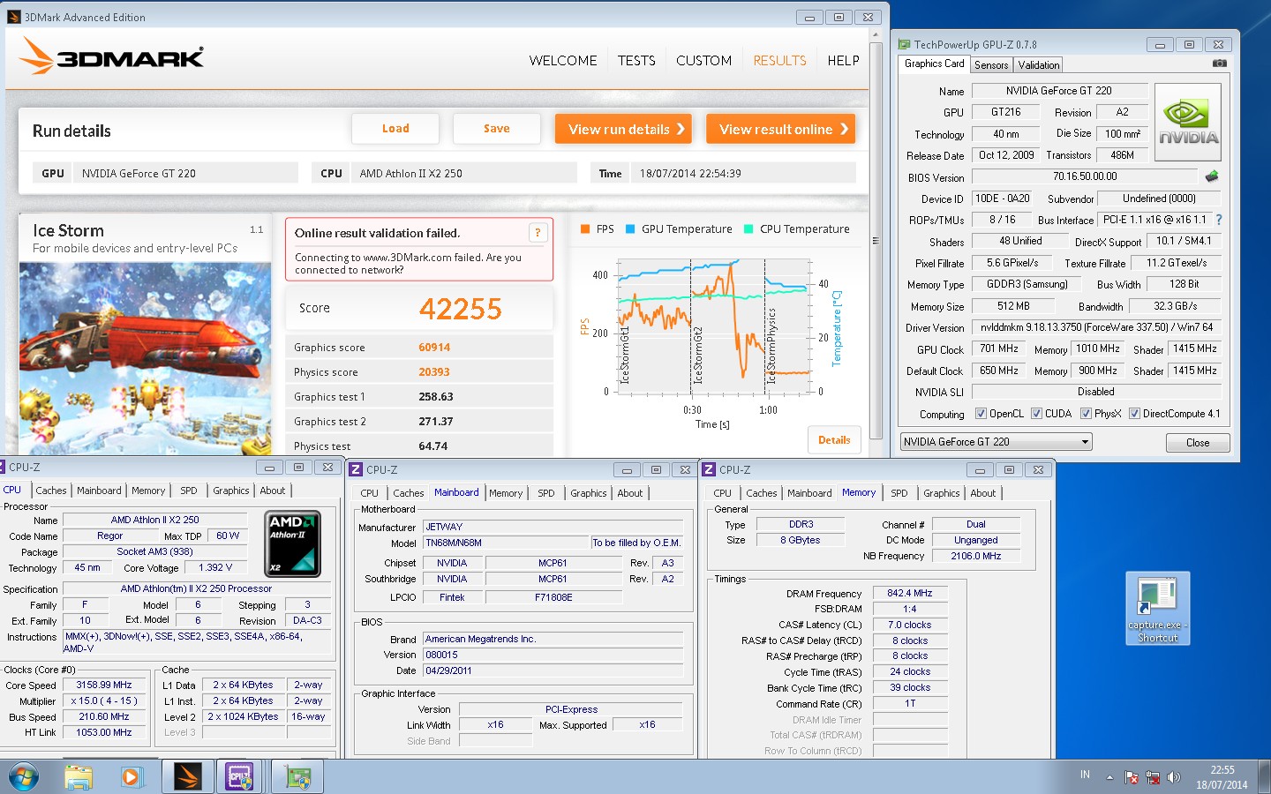Open Graphics tab in the Mainboard CPU-Z window
Viewport: 1271px width, 794px height.
[x=588, y=493]
